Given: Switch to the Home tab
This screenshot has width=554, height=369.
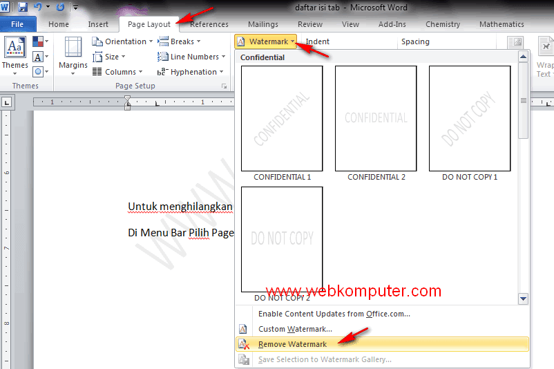Looking at the screenshot, I should pos(59,24).
